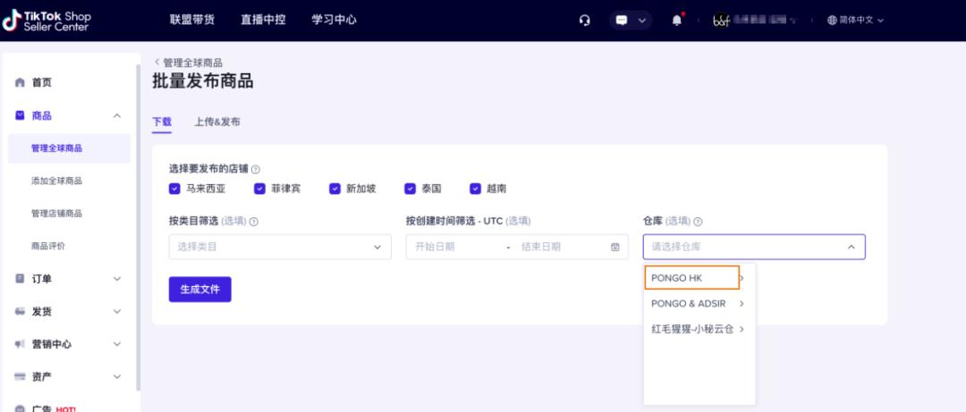
Task: Click the shop account avatar logo
Action: click(x=722, y=21)
